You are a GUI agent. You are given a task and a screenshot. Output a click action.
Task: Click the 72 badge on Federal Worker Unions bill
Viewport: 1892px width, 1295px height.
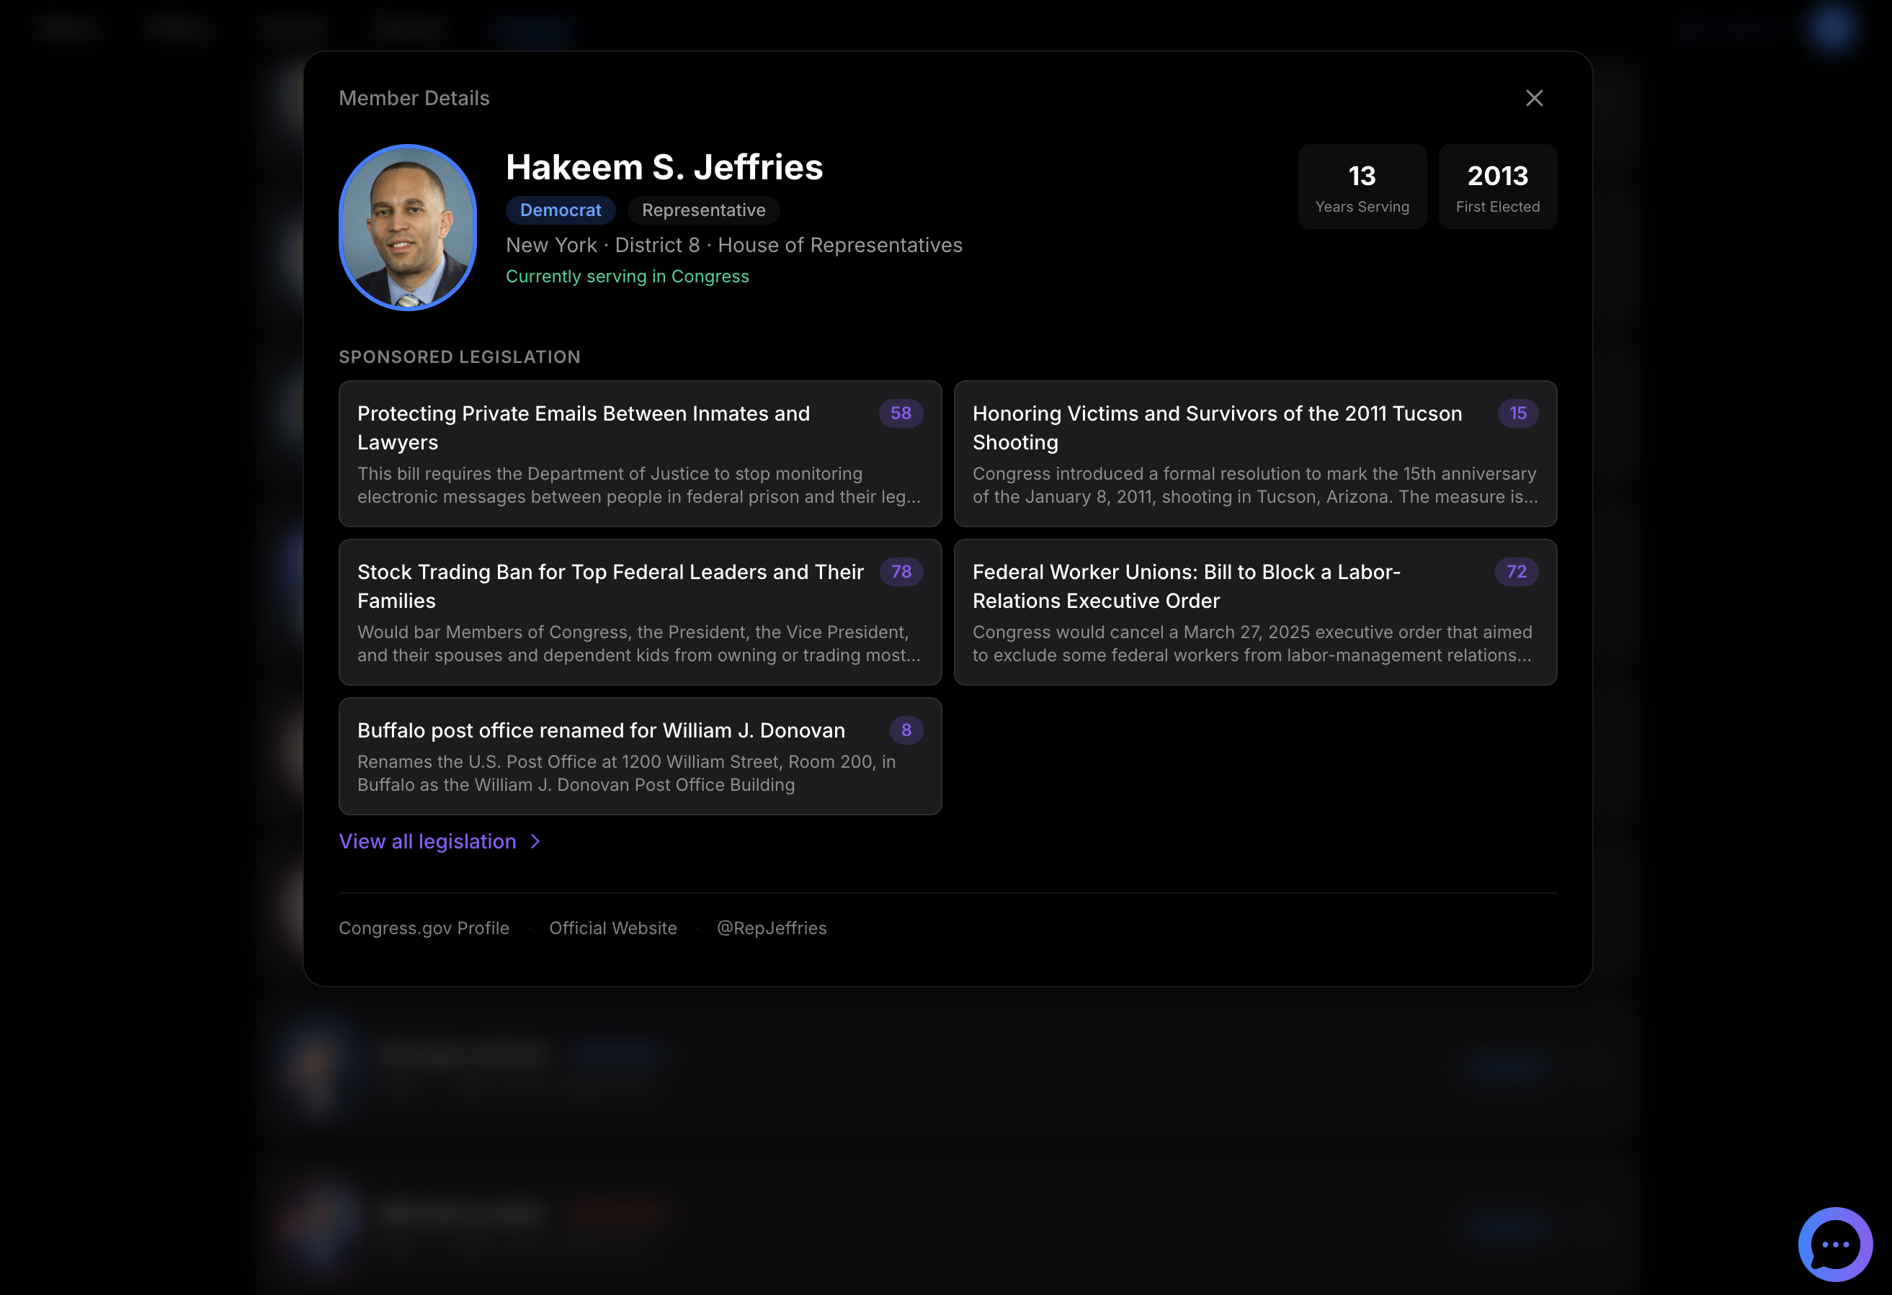click(1516, 572)
